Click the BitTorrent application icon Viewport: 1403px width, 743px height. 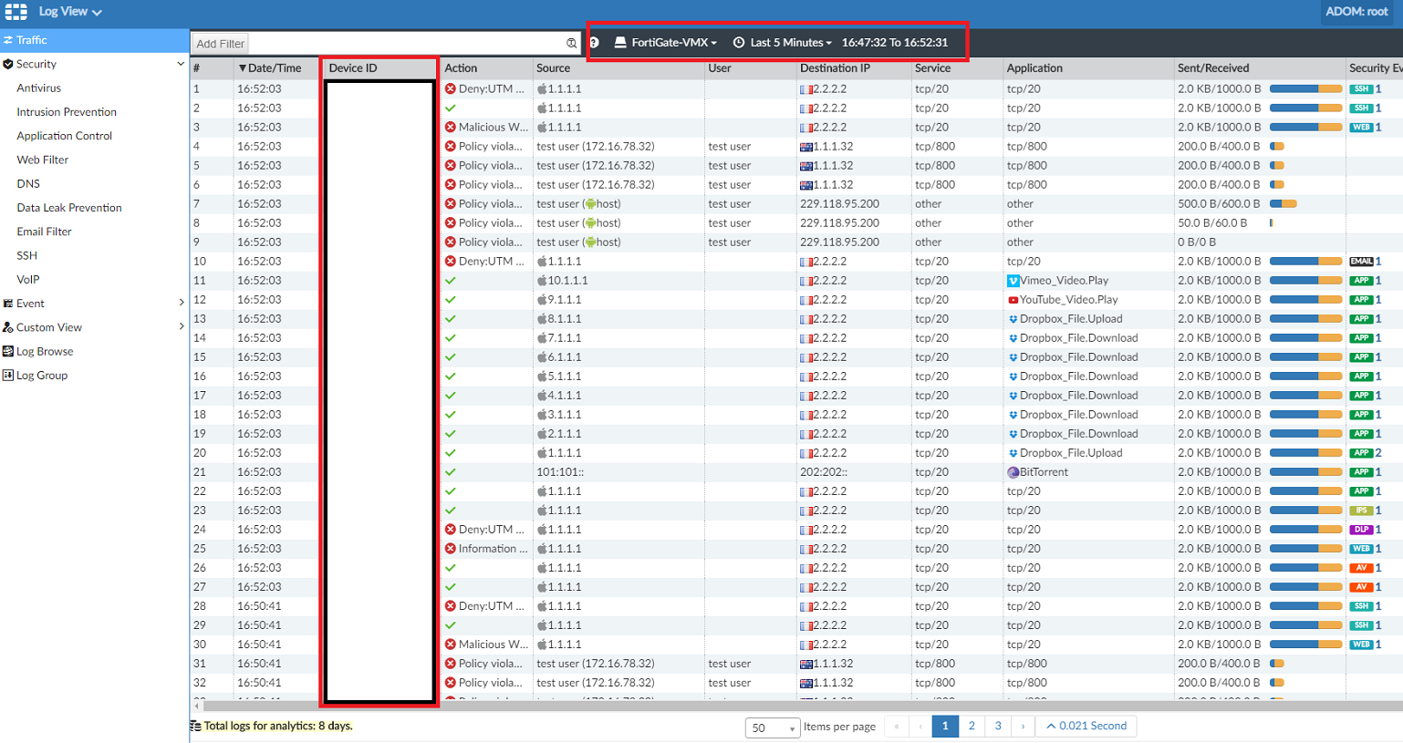point(1013,472)
